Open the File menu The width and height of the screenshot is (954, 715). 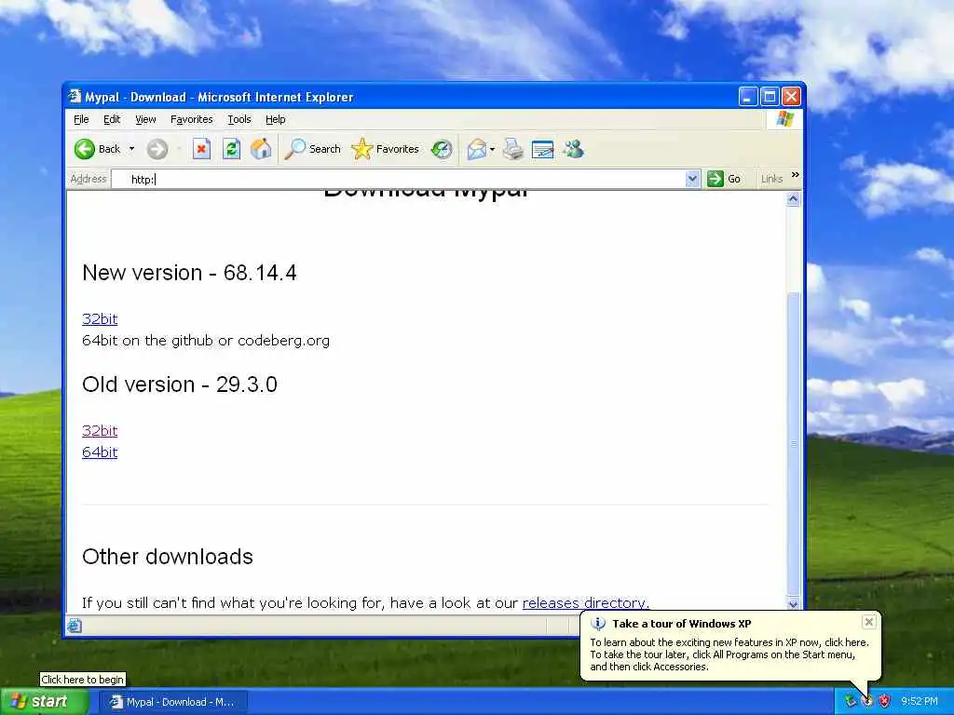(81, 119)
